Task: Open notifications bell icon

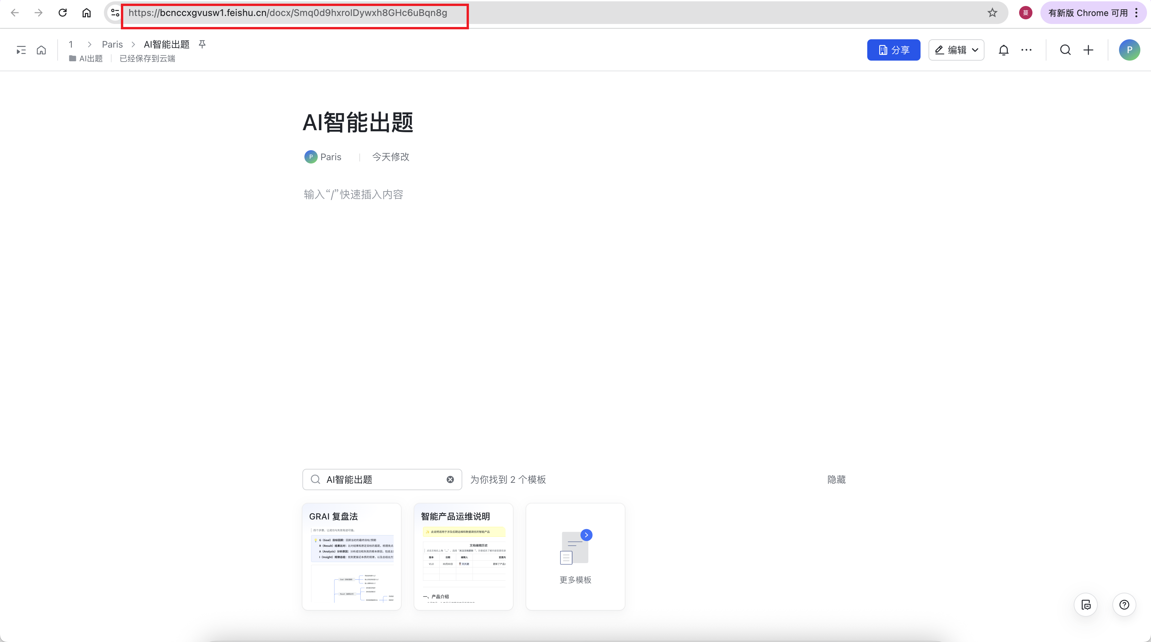Action: click(1003, 50)
